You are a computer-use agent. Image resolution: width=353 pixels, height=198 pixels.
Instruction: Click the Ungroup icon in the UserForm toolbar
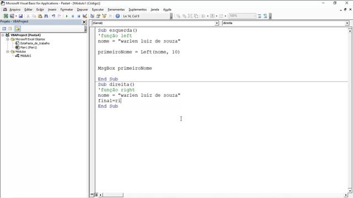(196, 16)
